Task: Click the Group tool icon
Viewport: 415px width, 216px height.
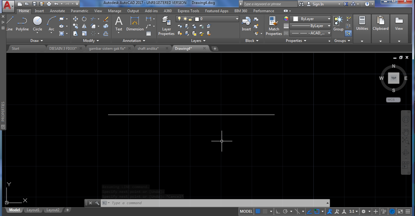Action: pyautogui.click(x=338, y=23)
